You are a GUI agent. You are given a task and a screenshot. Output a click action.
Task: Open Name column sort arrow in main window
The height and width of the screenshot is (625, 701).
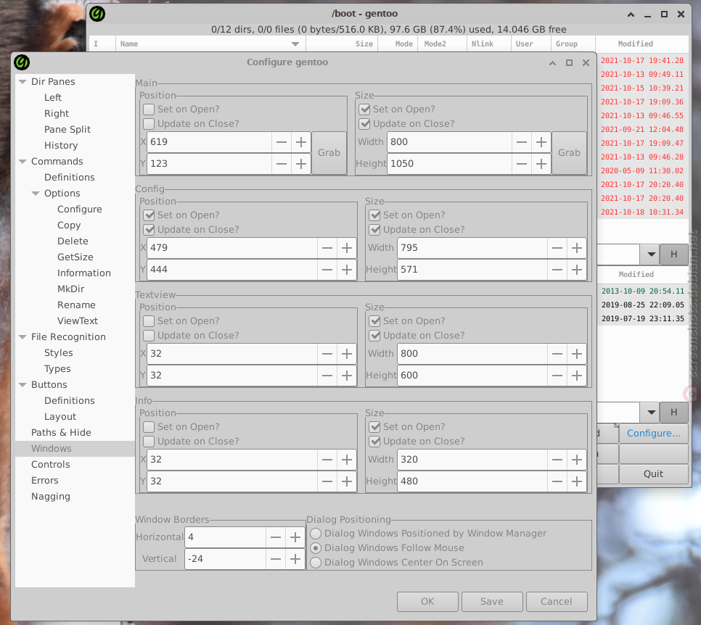pyautogui.click(x=295, y=44)
